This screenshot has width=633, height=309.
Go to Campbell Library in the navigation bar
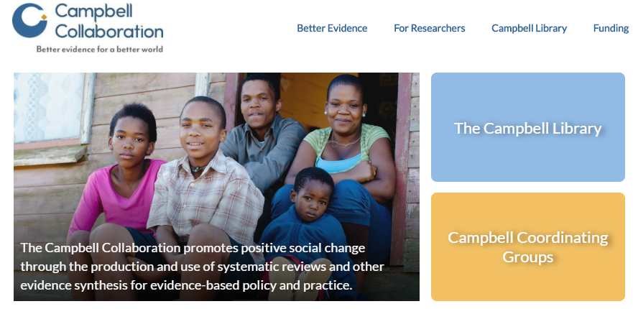point(529,28)
